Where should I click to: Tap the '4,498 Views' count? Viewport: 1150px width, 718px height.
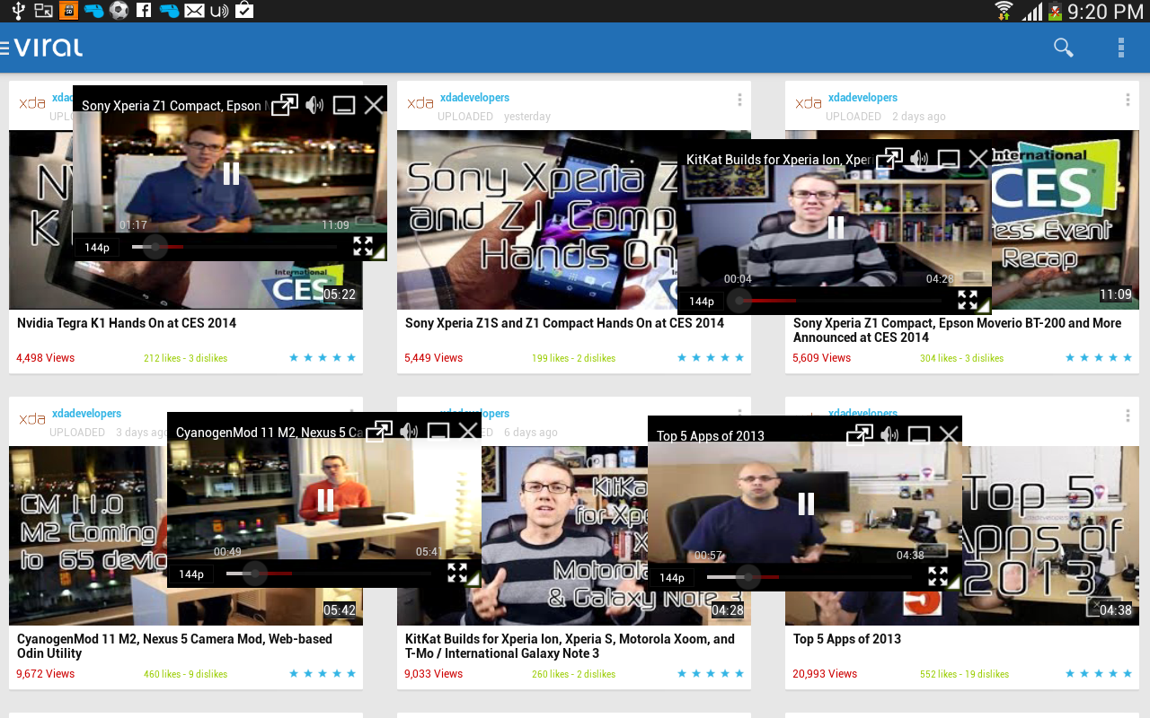pos(45,358)
